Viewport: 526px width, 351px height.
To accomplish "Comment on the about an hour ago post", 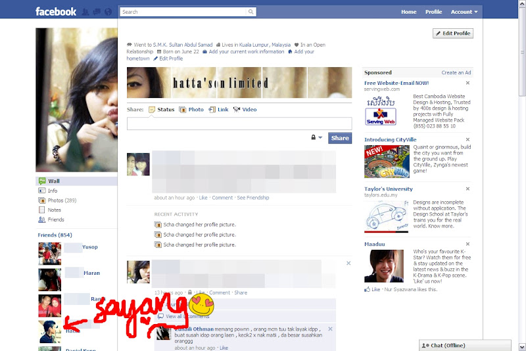I will (x=222, y=198).
